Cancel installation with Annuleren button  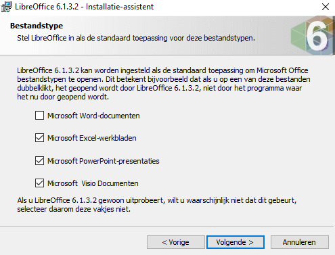click(300, 242)
